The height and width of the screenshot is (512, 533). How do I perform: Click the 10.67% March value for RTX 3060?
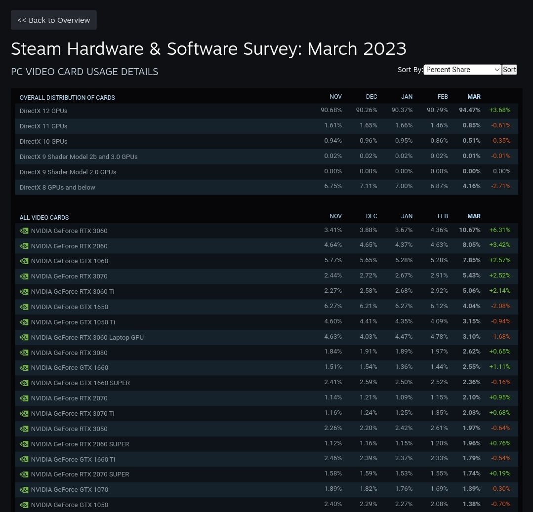coord(470,230)
